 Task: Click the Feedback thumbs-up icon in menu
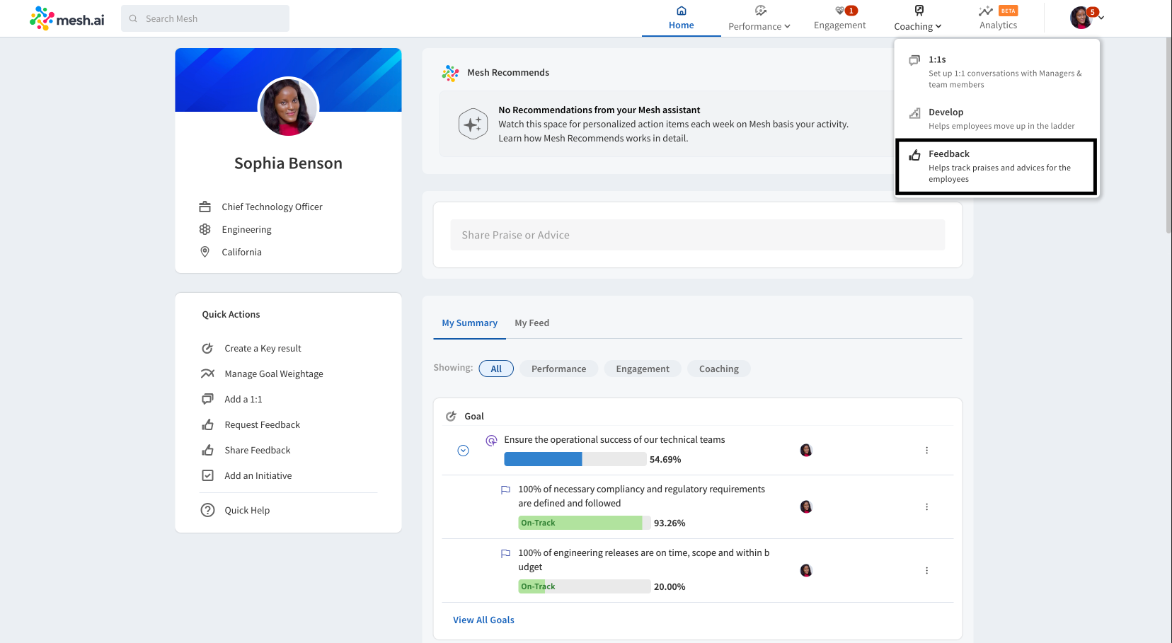click(x=914, y=154)
